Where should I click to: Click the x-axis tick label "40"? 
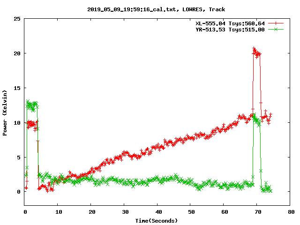[x=158, y=212]
